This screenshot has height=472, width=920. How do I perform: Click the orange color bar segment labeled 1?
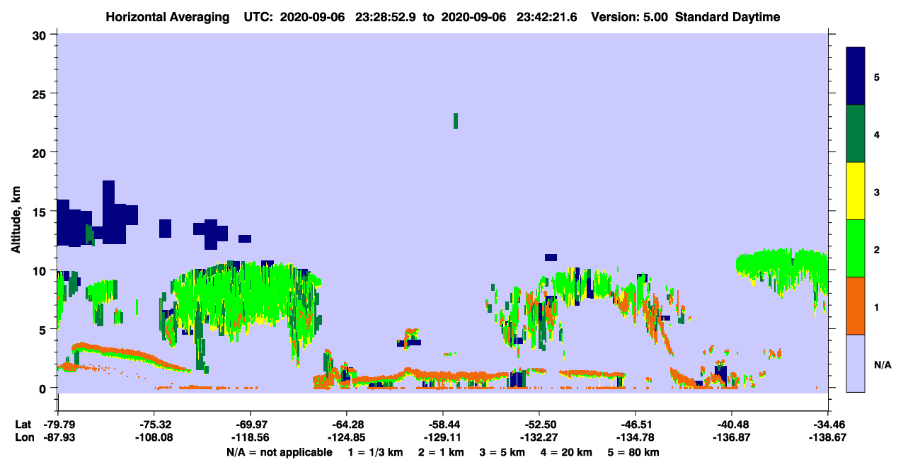[856, 306]
